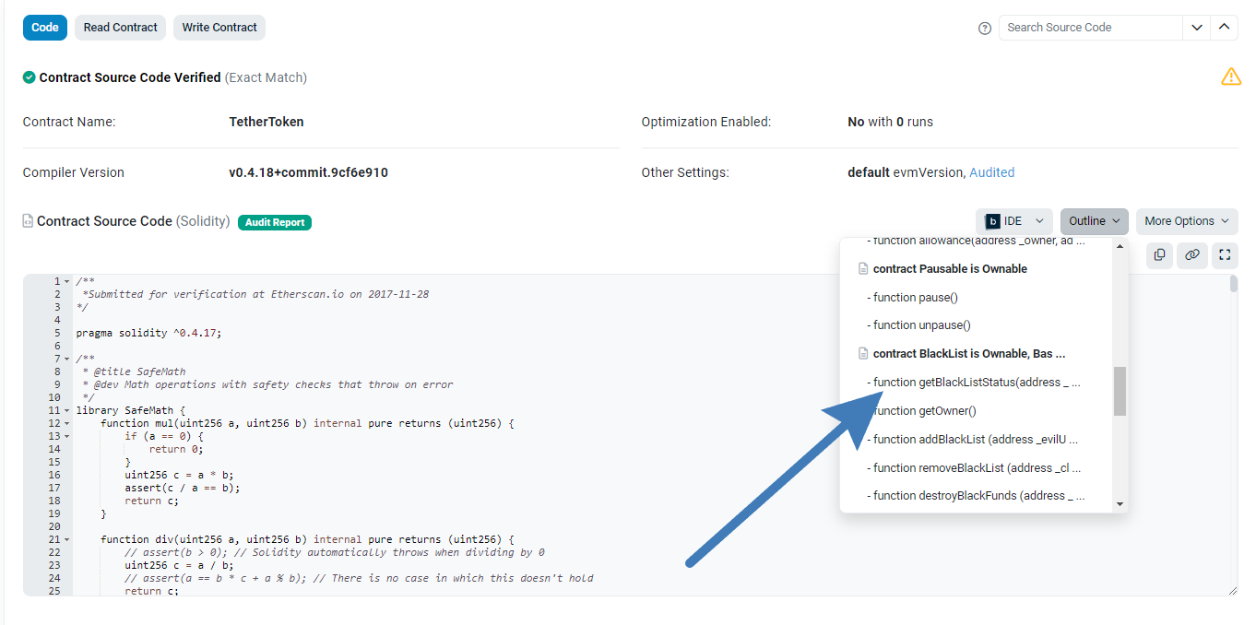
Task: Click the permalink chain icon
Action: [x=1192, y=254]
